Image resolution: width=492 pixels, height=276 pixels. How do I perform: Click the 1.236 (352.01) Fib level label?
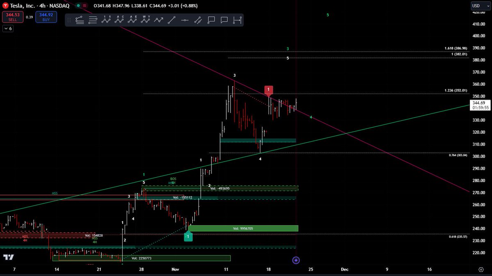[456, 91]
